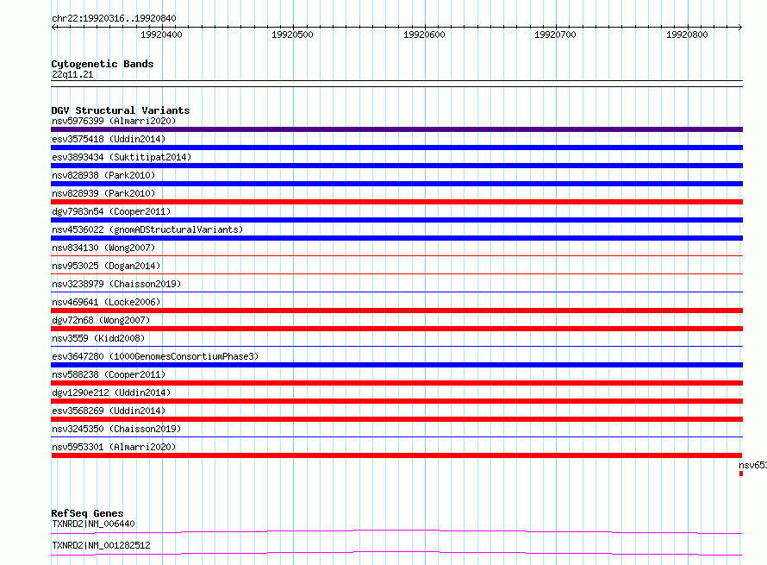The height and width of the screenshot is (565, 767).
Task: Click the nsv3245350 (Chaisson2019) label
Action: click(x=116, y=429)
